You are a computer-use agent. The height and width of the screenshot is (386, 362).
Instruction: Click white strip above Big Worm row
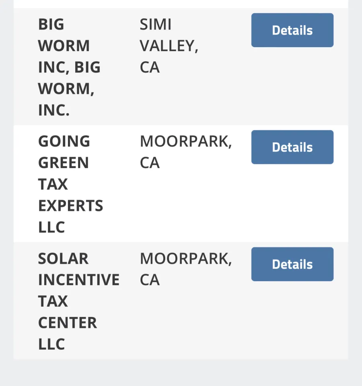[x=181, y=4]
